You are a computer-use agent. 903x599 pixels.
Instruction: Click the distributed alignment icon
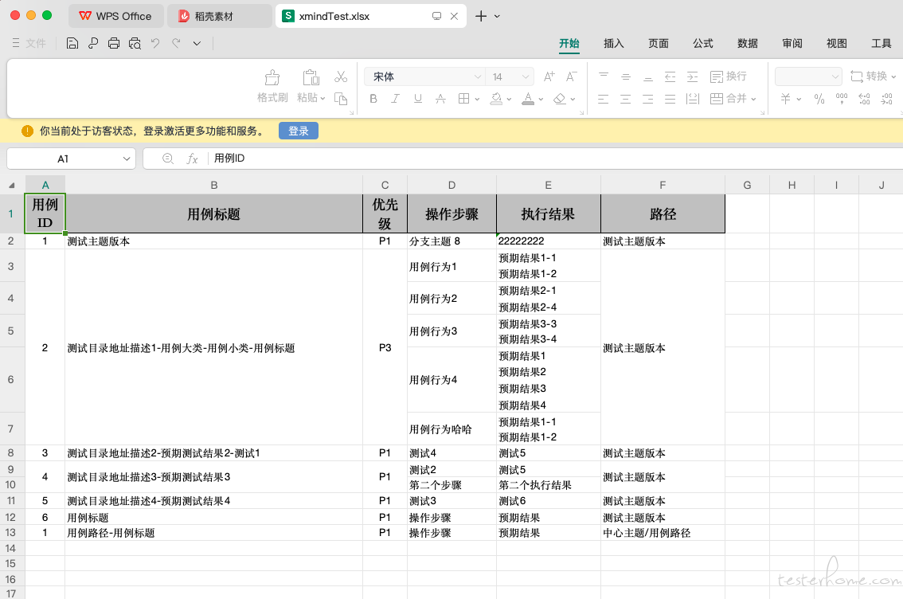tap(693, 99)
